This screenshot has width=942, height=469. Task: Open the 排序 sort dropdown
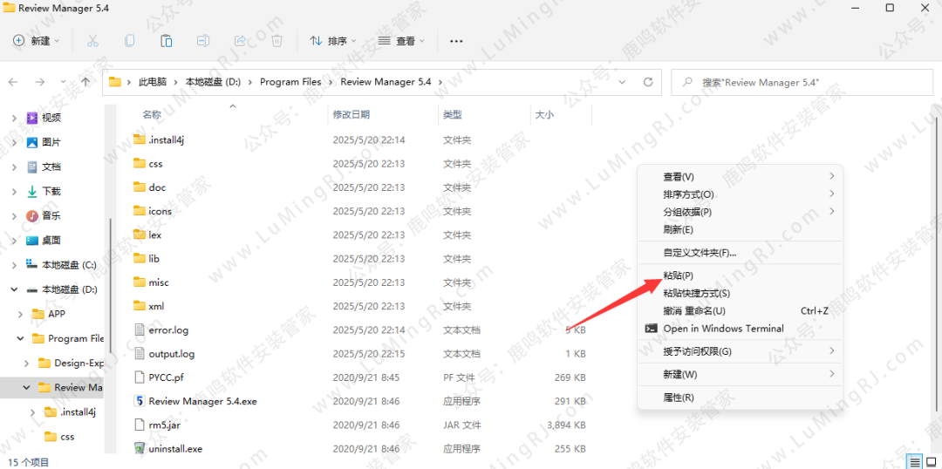point(329,41)
